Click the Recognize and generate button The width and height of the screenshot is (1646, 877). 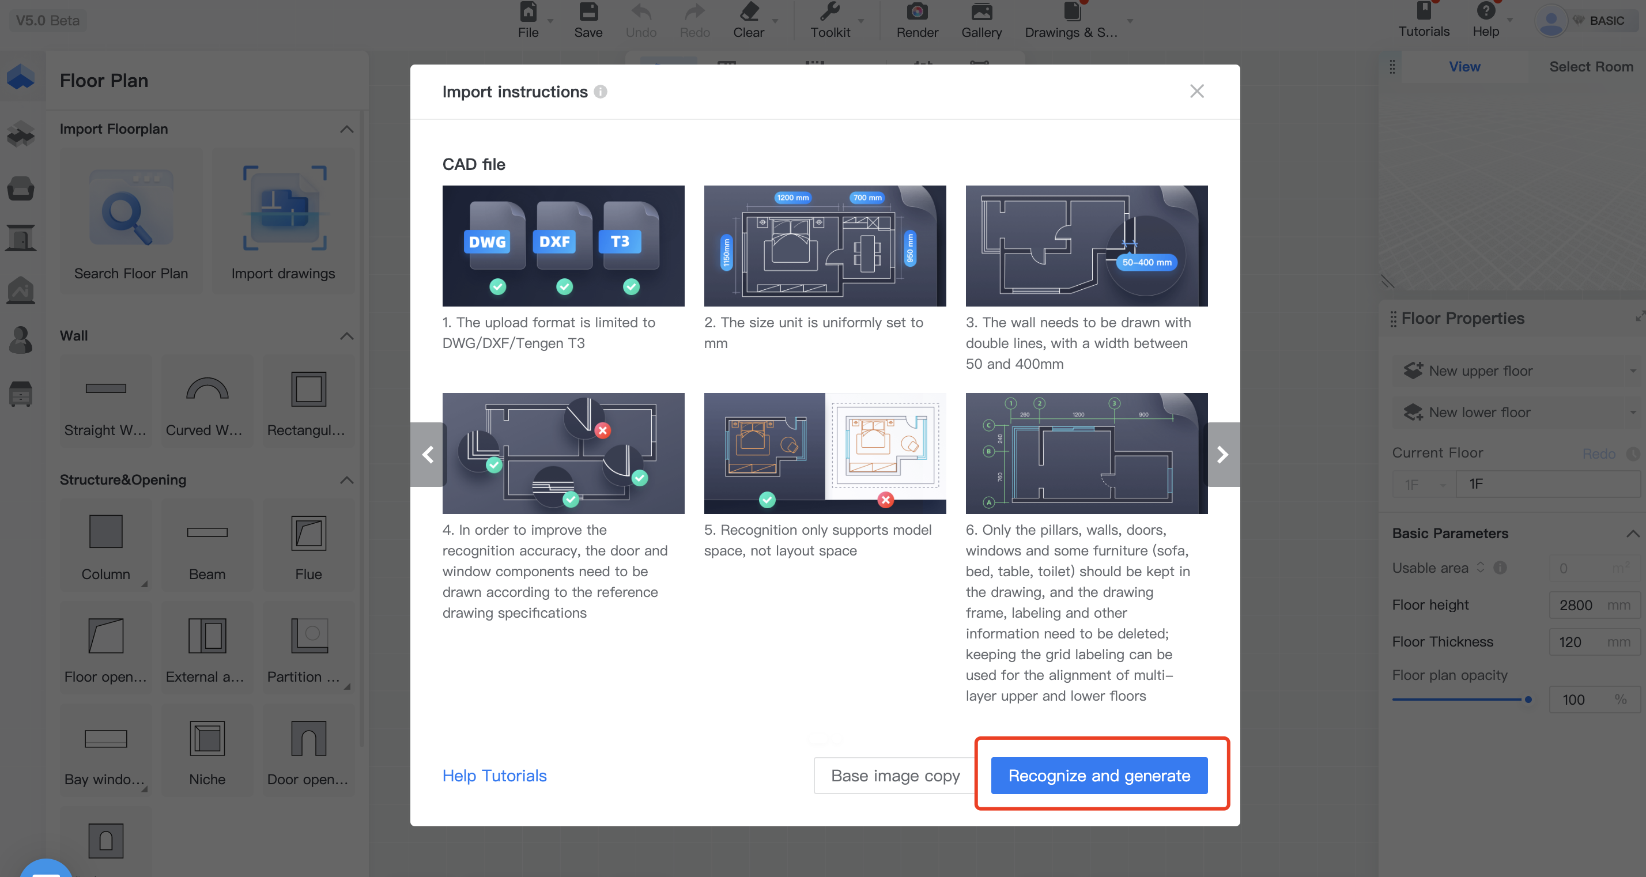point(1098,776)
